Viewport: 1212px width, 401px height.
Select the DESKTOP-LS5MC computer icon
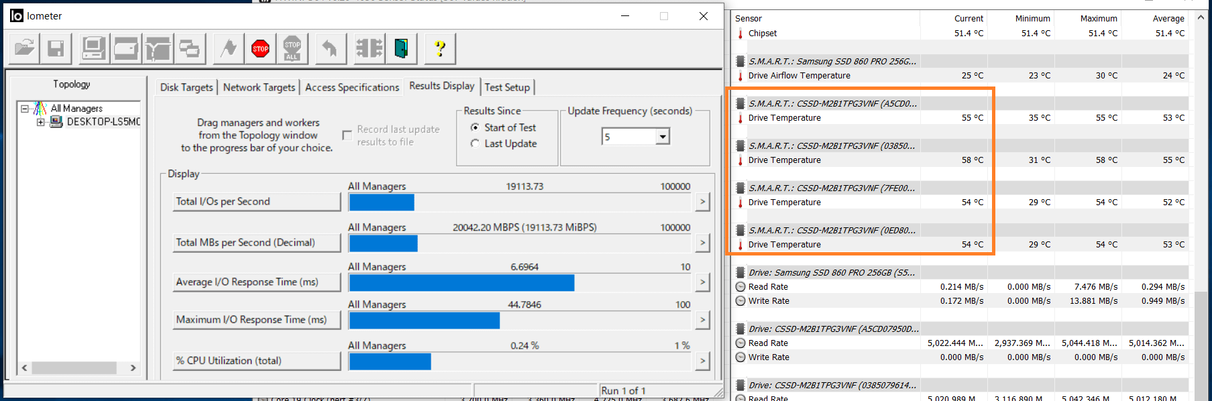point(56,121)
